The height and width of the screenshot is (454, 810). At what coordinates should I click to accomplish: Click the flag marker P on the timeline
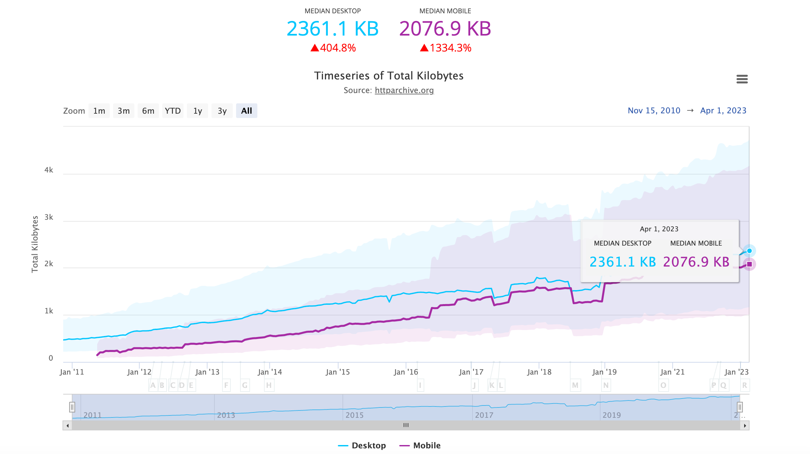coord(714,385)
